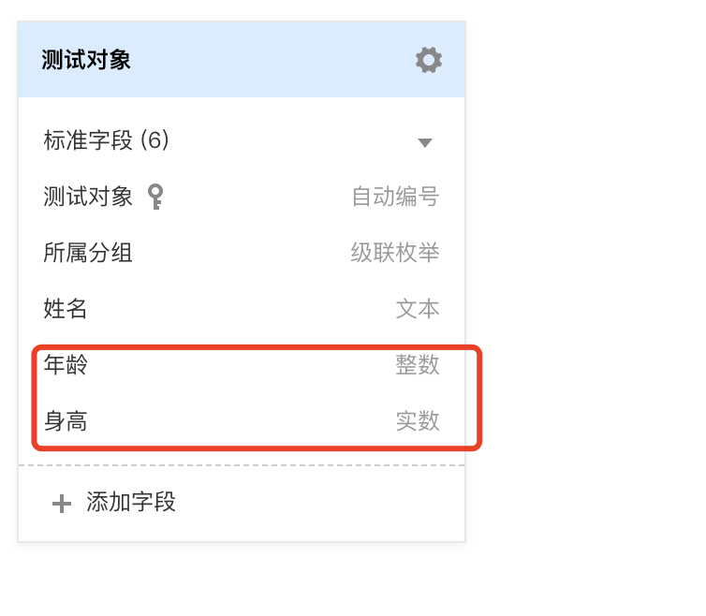Click the primary key icon beside 测试对象
The image size is (706, 616).
(155, 197)
